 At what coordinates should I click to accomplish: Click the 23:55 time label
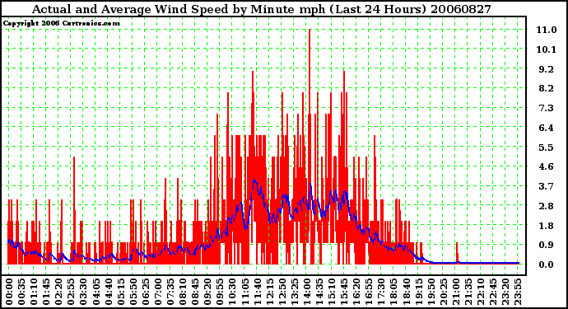point(518,292)
